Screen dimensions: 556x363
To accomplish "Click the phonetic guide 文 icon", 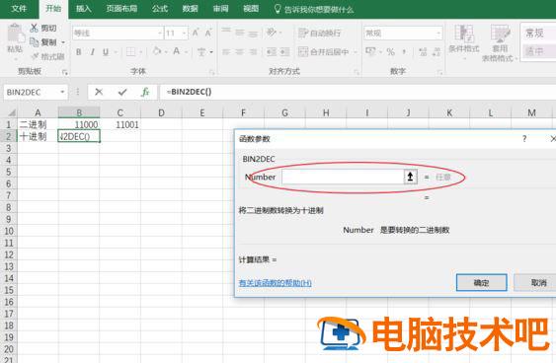I will [x=201, y=52].
